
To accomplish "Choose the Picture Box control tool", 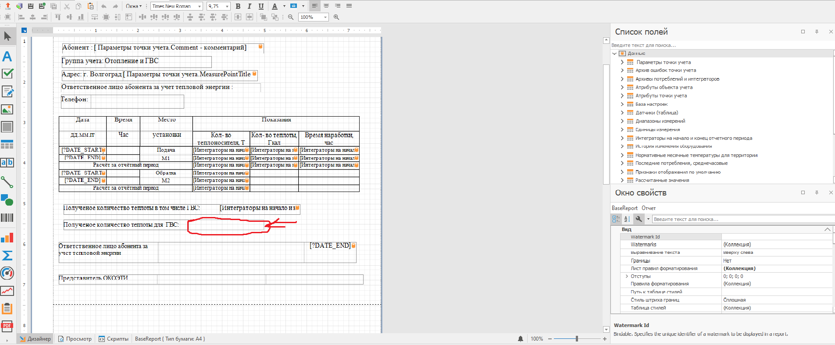I will [x=7, y=110].
